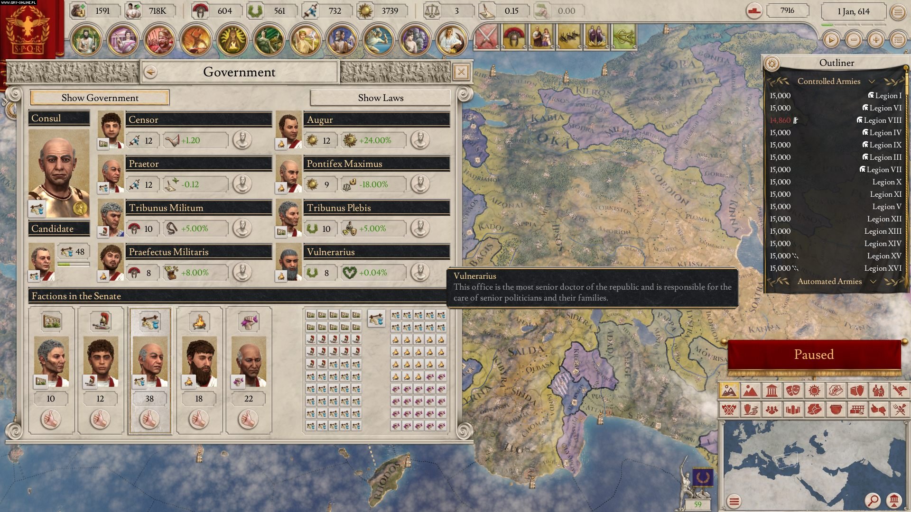
Task: Assign a new Augur via silhouette button
Action: [x=420, y=140]
